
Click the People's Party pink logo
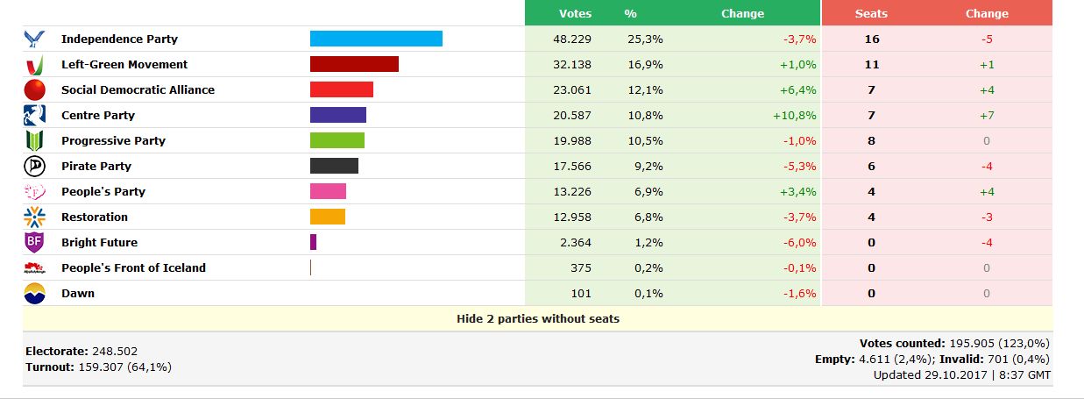pos(34,192)
